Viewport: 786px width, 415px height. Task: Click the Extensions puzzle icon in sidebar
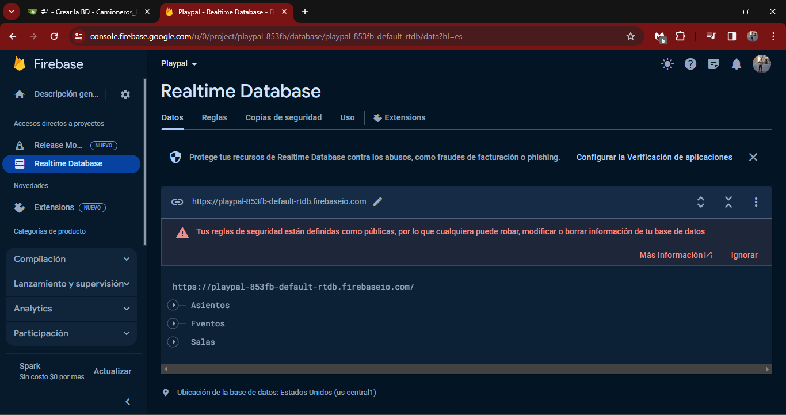pyautogui.click(x=20, y=208)
